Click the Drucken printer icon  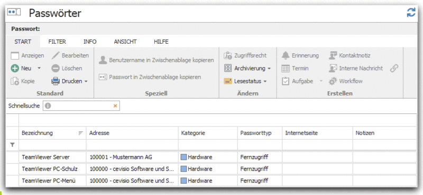click(x=56, y=81)
